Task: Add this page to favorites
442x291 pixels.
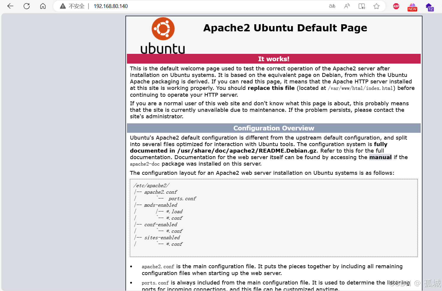Action: 376,6
